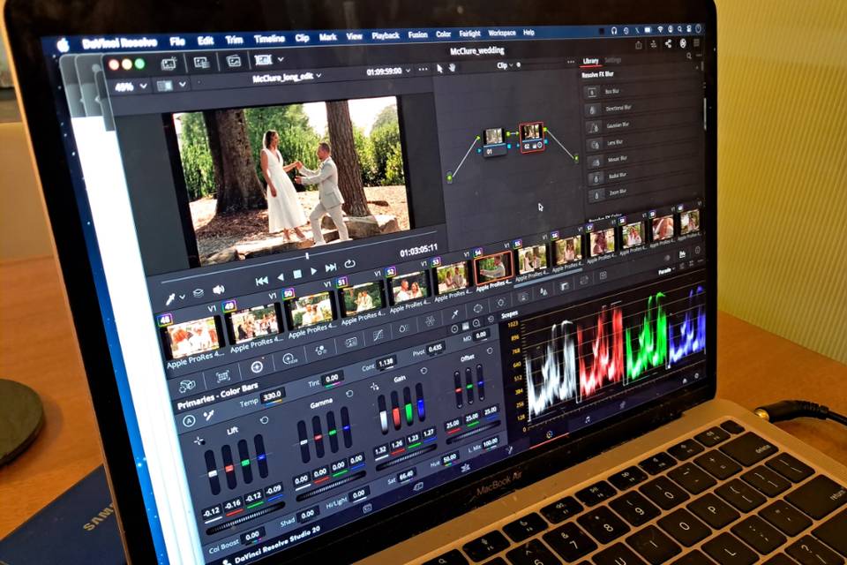Open the color wheel target palette icon
This screenshot has height=565, width=847.
(x=257, y=367)
